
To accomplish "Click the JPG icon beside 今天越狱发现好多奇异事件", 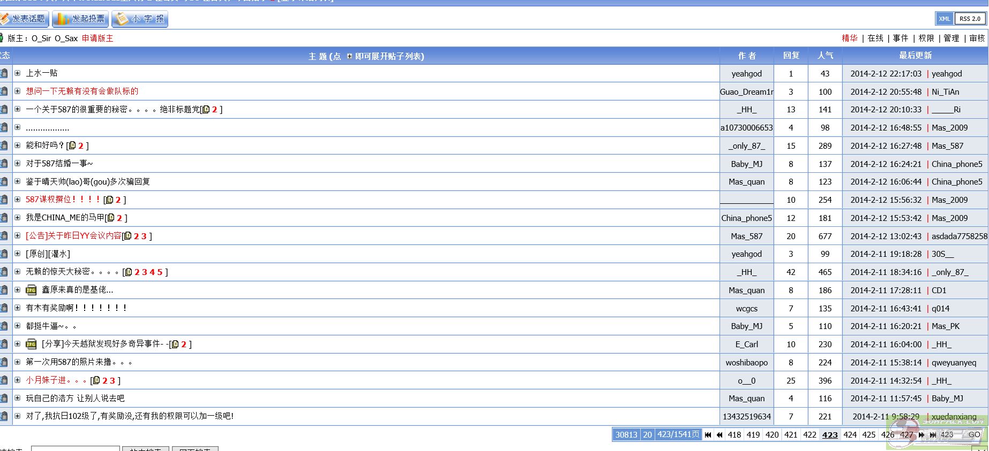I will [32, 344].
